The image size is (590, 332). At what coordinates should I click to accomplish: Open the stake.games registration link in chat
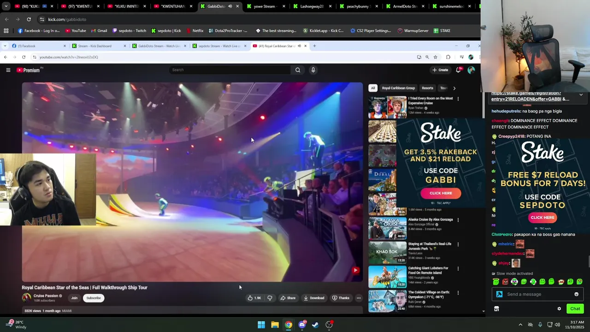pyautogui.click(x=530, y=96)
